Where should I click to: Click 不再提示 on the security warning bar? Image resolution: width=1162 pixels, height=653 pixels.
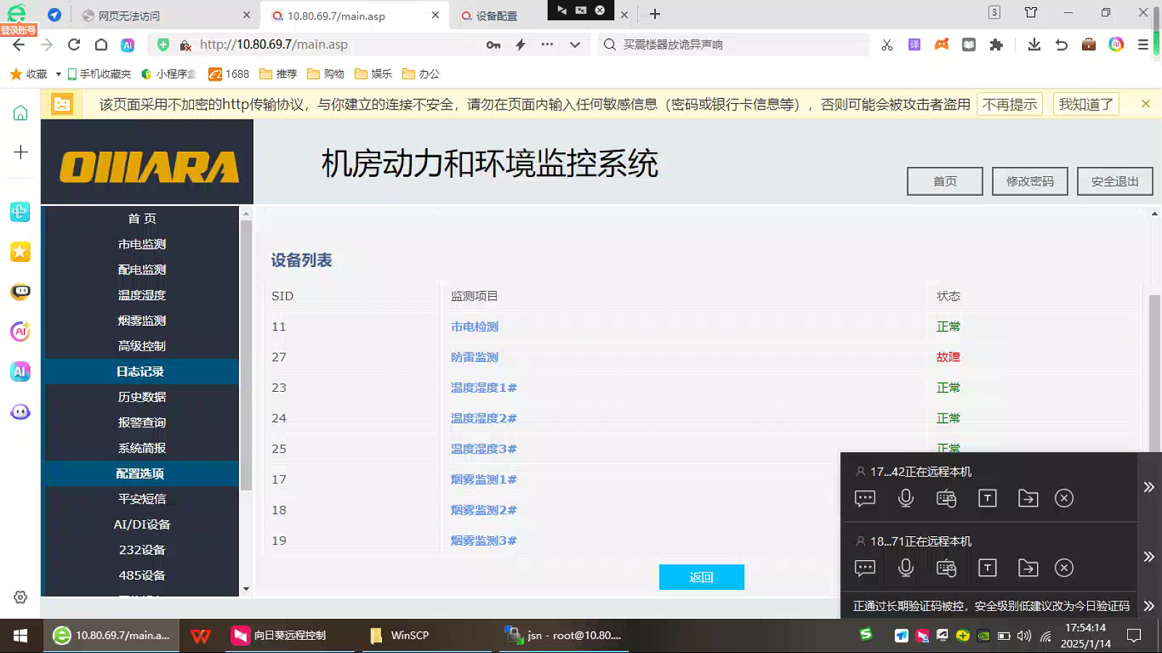[x=1009, y=104]
